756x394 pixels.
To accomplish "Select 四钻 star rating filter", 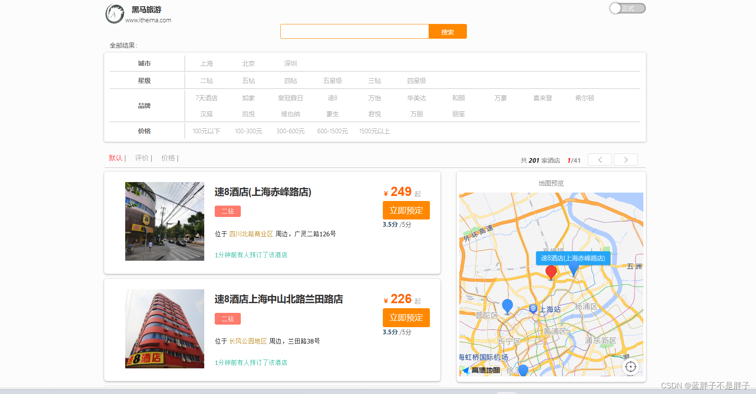I will click(x=290, y=81).
